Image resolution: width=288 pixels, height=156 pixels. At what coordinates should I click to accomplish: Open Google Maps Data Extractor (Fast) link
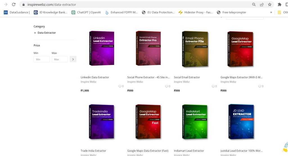(x=148, y=151)
